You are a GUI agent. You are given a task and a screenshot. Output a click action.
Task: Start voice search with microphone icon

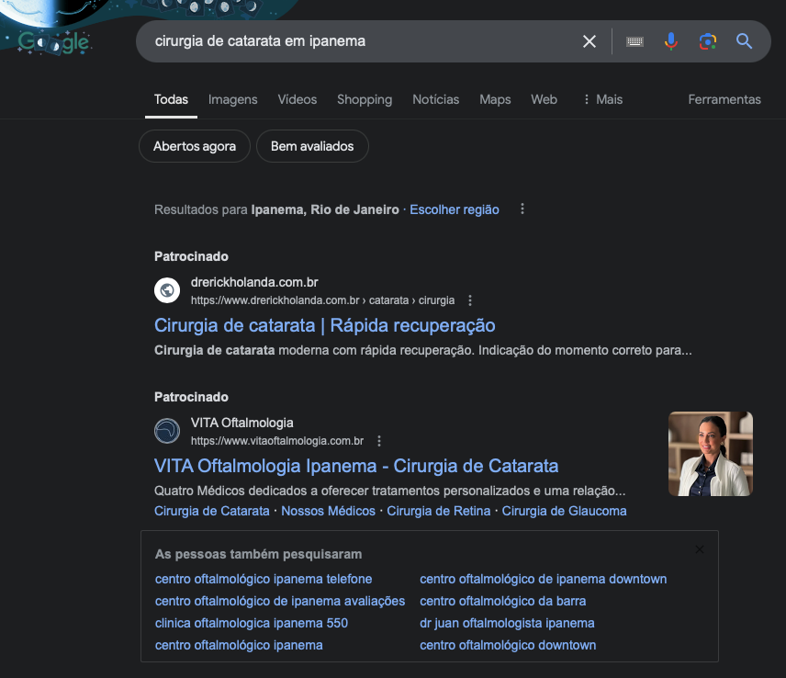(x=671, y=41)
